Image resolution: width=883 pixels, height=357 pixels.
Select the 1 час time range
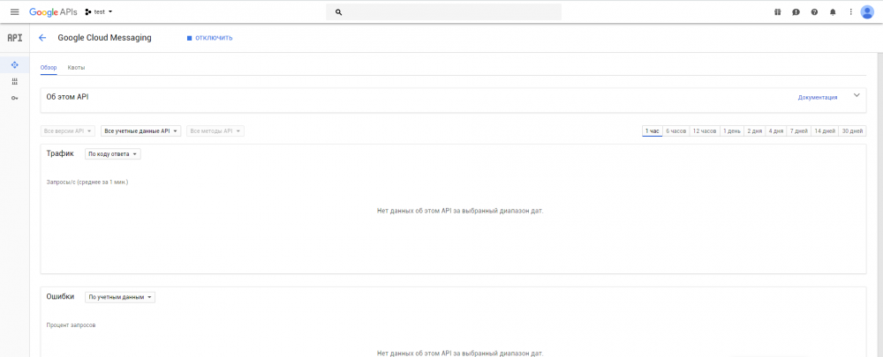click(653, 131)
